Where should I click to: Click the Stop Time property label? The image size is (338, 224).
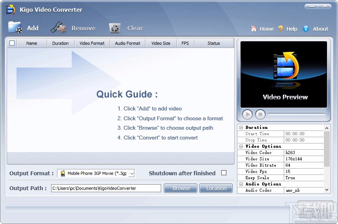coord(256,140)
